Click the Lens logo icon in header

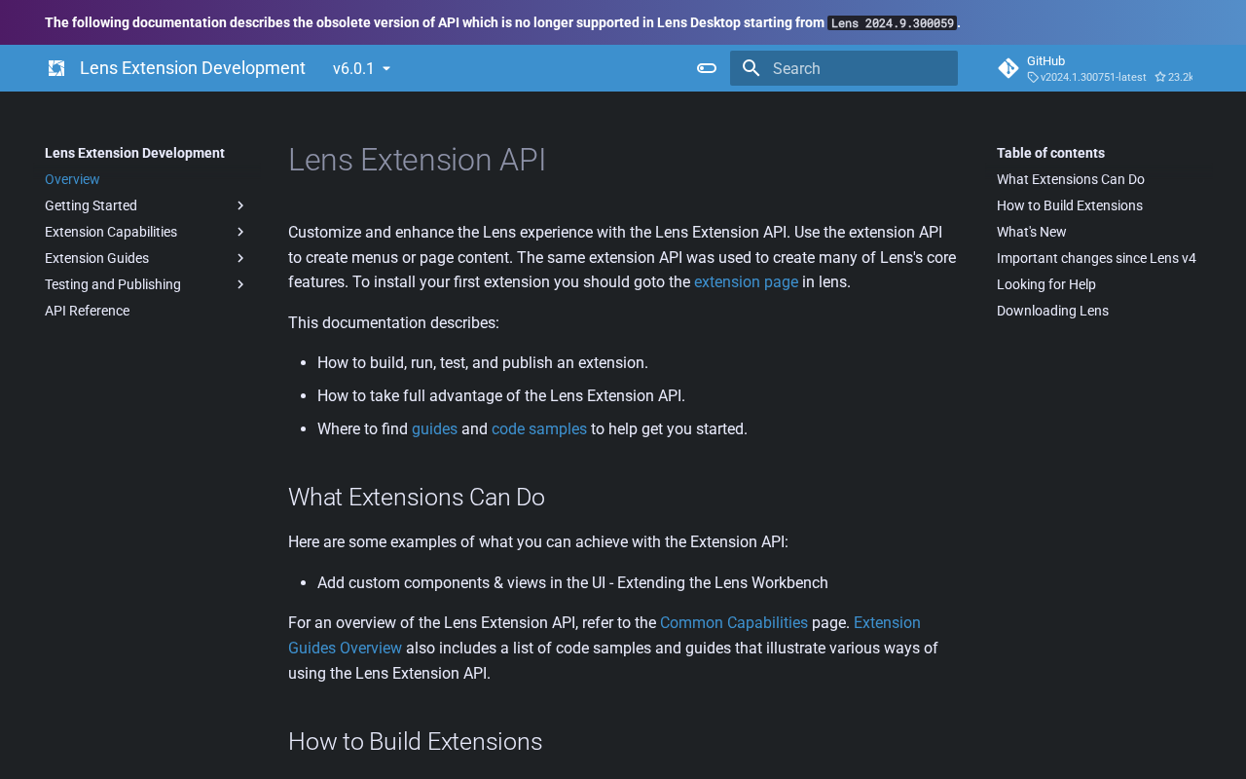click(56, 68)
